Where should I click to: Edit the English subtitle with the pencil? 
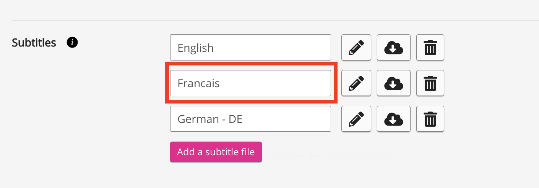tap(356, 48)
